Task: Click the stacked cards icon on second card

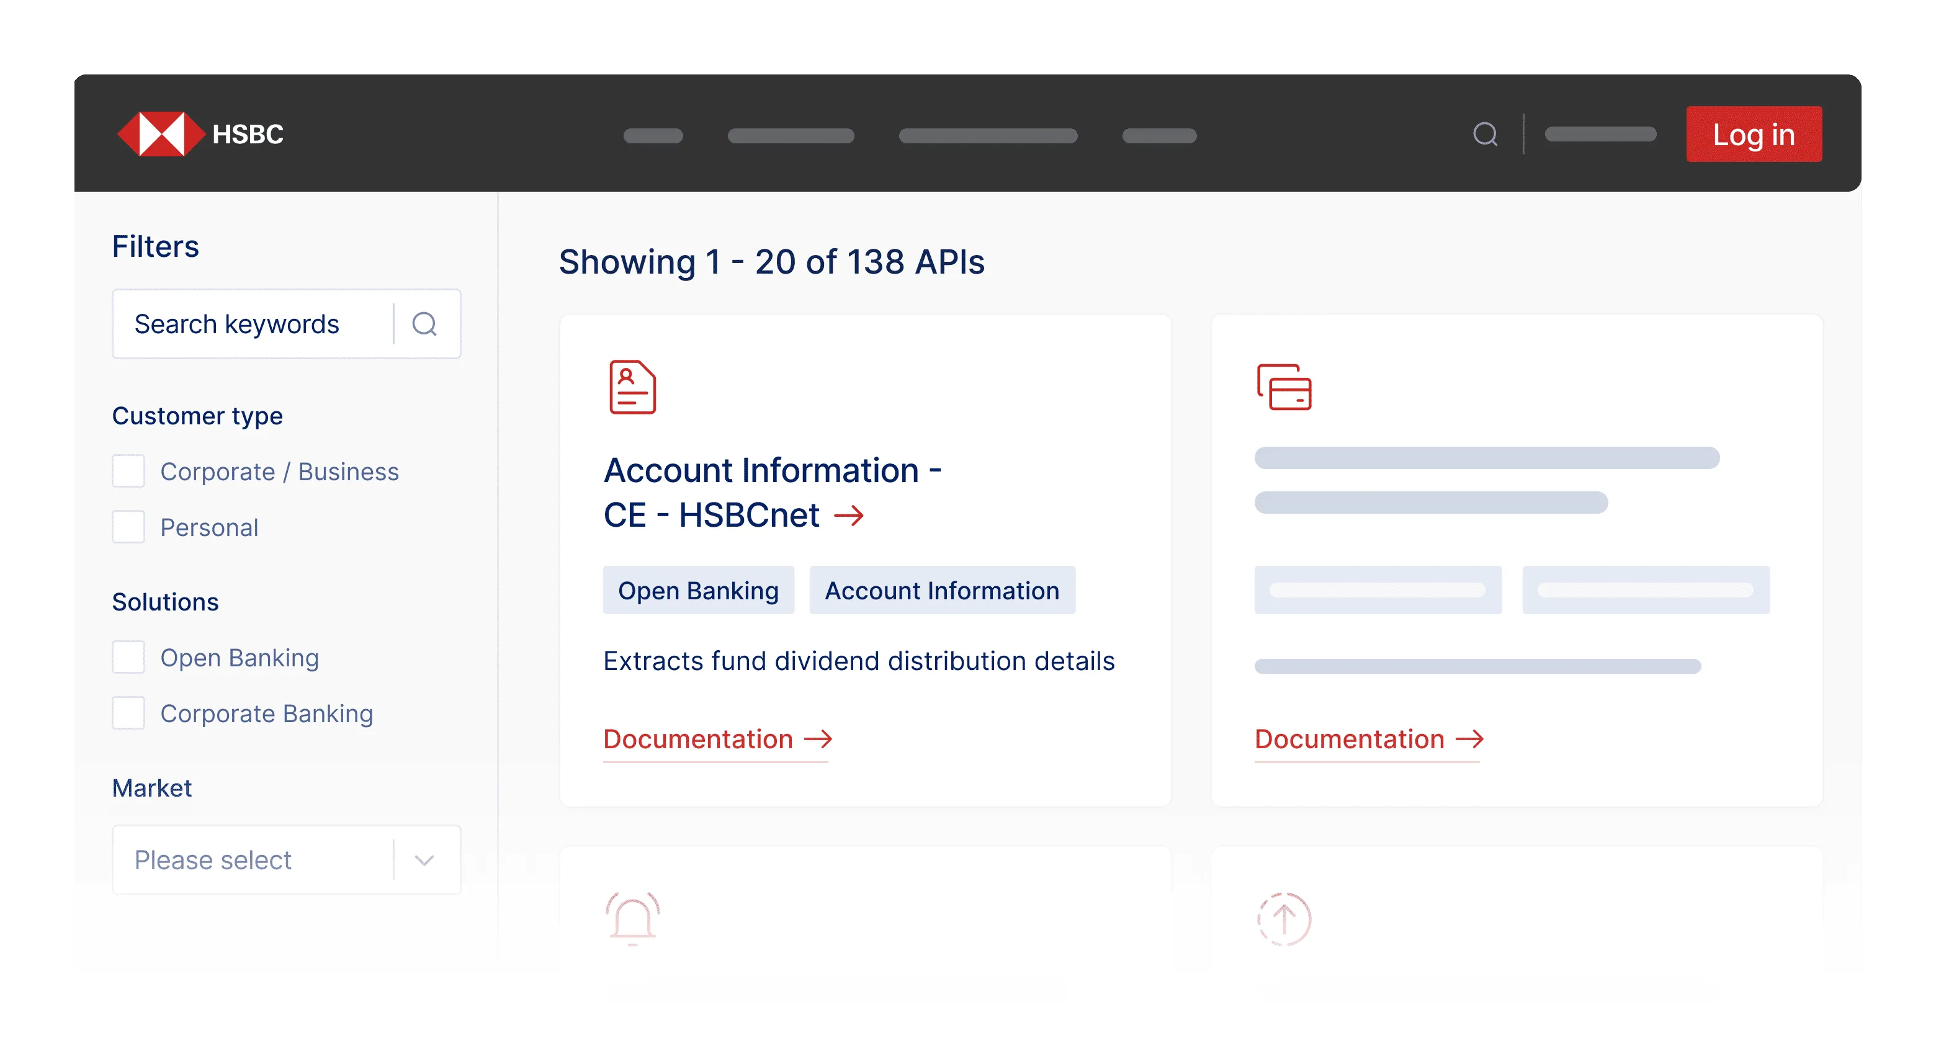Action: 1284,387
